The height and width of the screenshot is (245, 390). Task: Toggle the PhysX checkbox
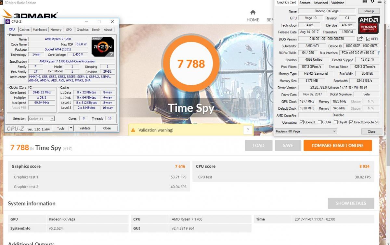[335, 122]
